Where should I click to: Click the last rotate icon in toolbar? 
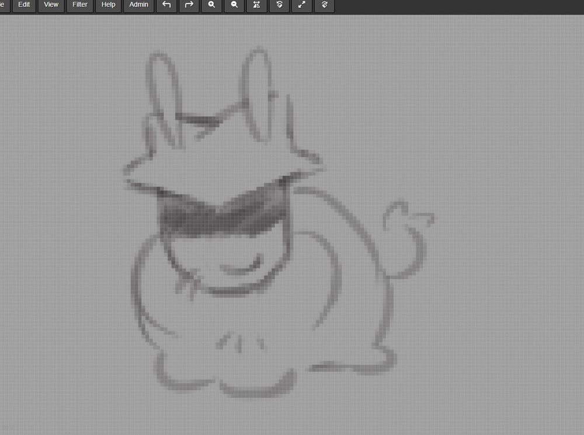[324, 5]
